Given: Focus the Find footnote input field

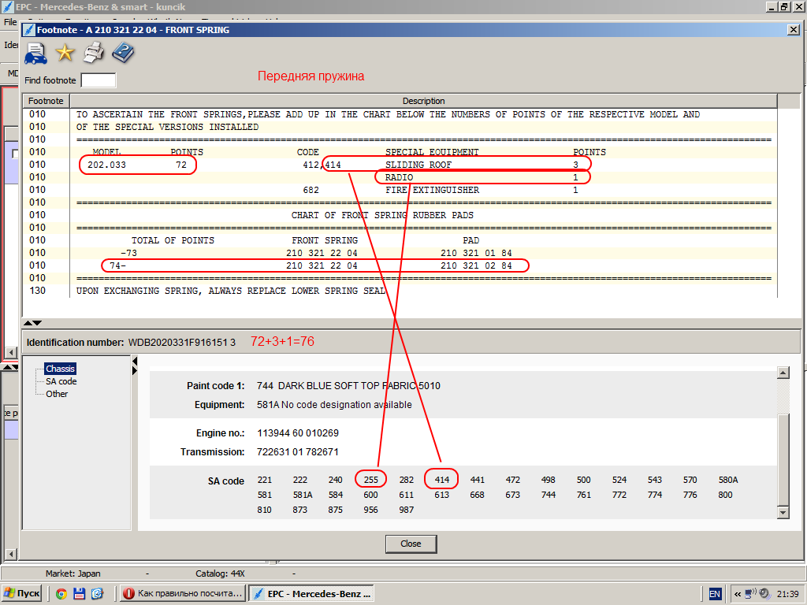Looking at the screenshot, I should (99, 80).
